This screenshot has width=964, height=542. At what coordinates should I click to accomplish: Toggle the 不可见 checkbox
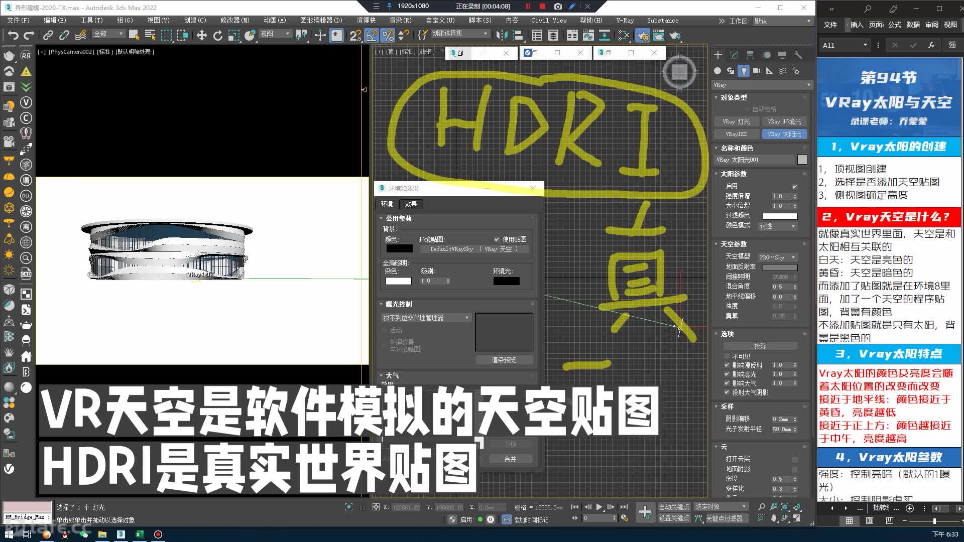pyautogui.click(x=727, y=356)
